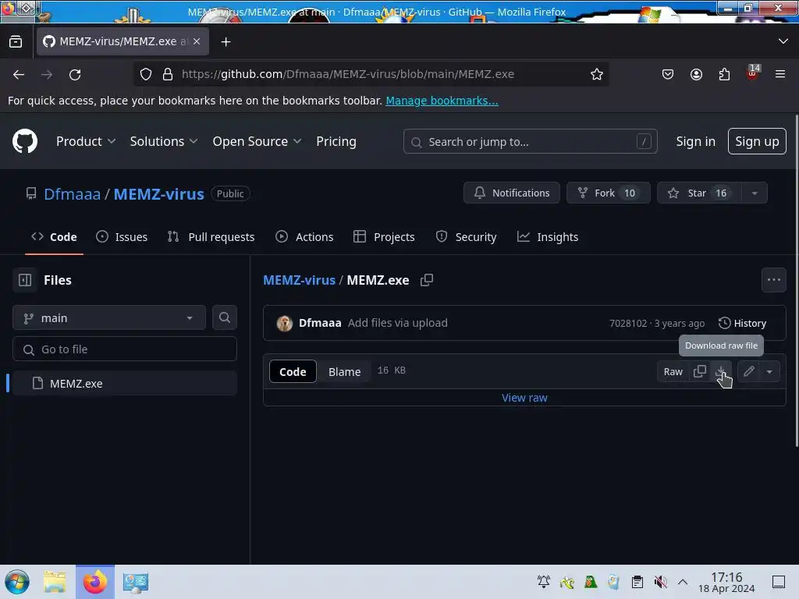
Task: Expand the Open Source menu
Action: [257, 141]
